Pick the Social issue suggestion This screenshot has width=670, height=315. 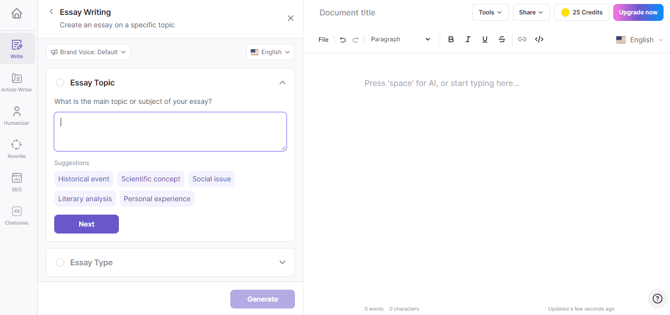pyautogui.click(x=211, y=179)
